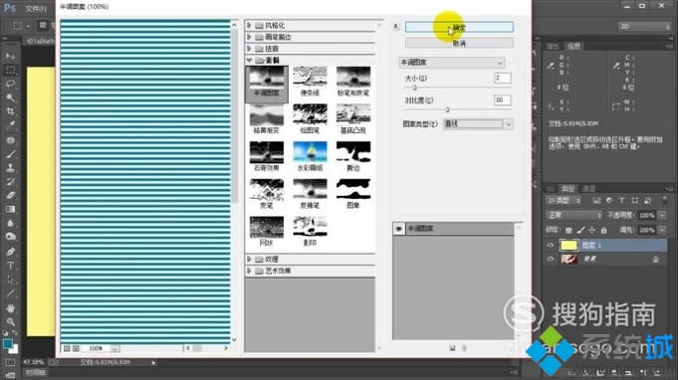Screen dimensions: 678x380
Task: Toggle visibility of 图层 1 layer
Action: (551, 245)
